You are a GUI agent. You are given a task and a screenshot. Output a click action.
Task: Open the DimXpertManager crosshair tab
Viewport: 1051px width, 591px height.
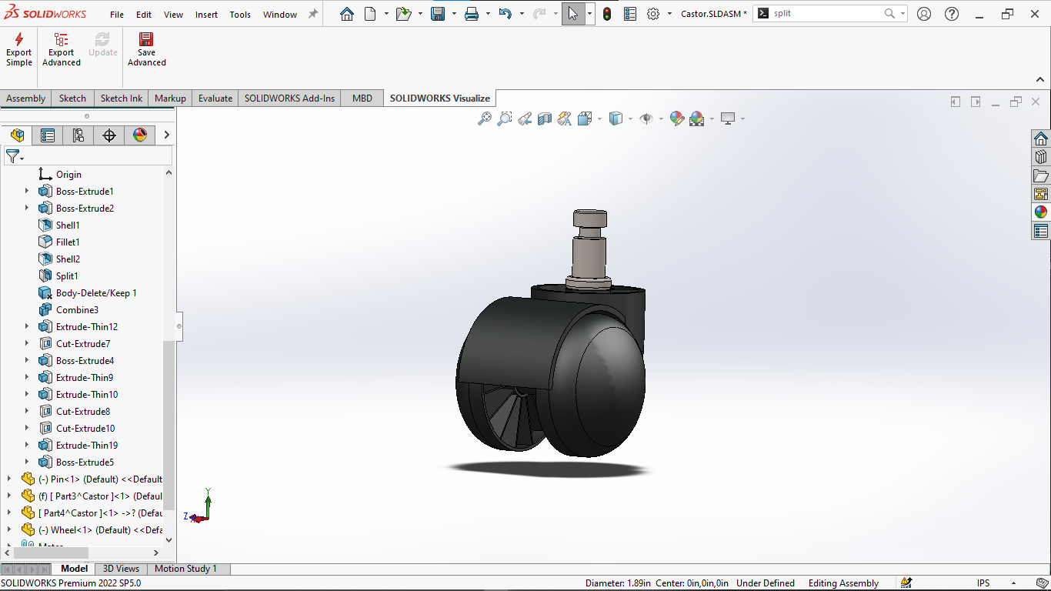coord(109,135)
